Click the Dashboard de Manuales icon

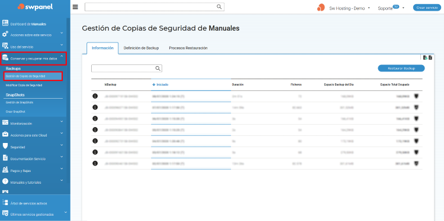pyautogui.click(x=5, y=23)
